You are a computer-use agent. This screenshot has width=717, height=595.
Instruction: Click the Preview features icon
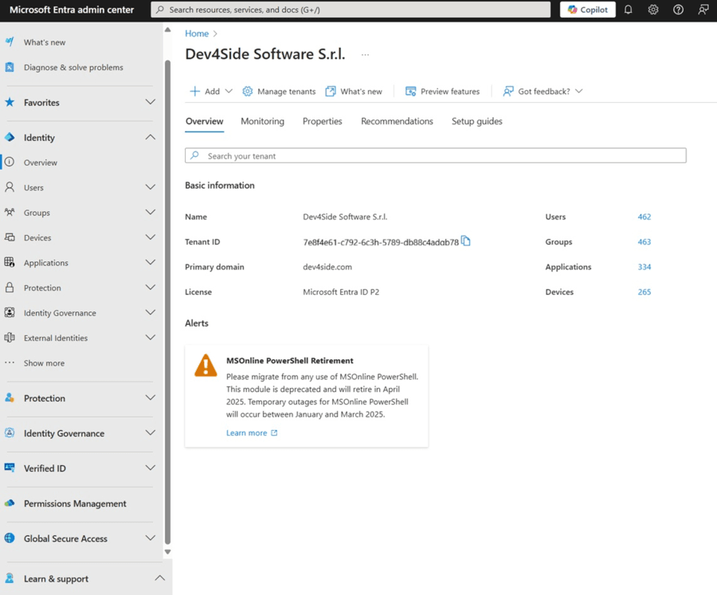click(410, 91)
